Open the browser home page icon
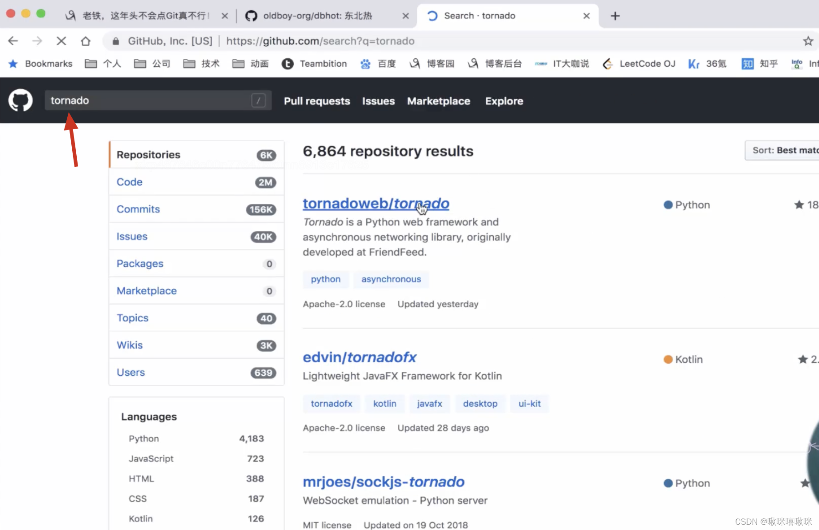819x530 pixels. pyautogui.click(x=86, y=41)
